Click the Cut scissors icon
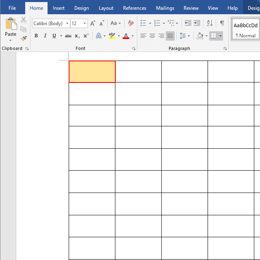 pyautogui.click(x=24, y=20)
